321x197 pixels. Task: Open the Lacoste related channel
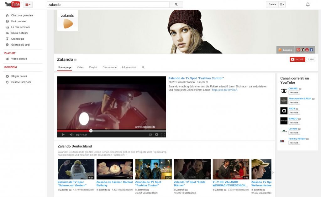(293, 129)
